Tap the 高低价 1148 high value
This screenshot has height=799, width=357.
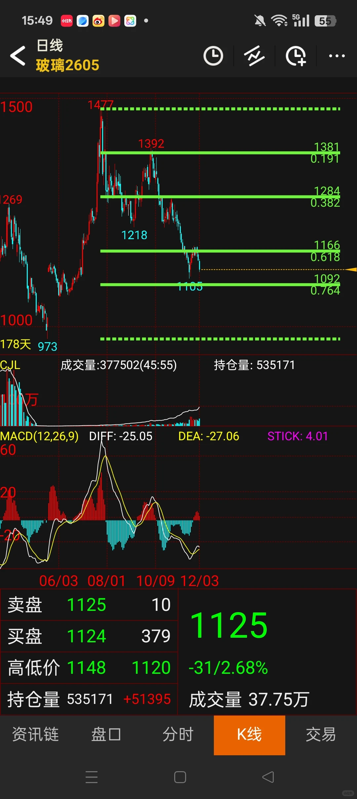(86, 667)
